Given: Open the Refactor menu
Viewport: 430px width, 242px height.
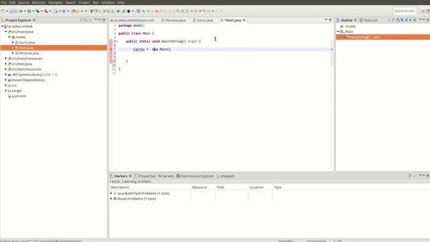Looking at the screenshot, I should pyautogui.click(x=39, y=3).
